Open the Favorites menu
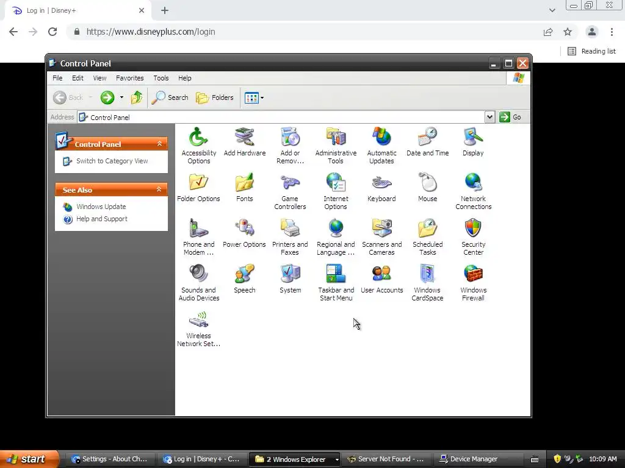 [129, 78]
